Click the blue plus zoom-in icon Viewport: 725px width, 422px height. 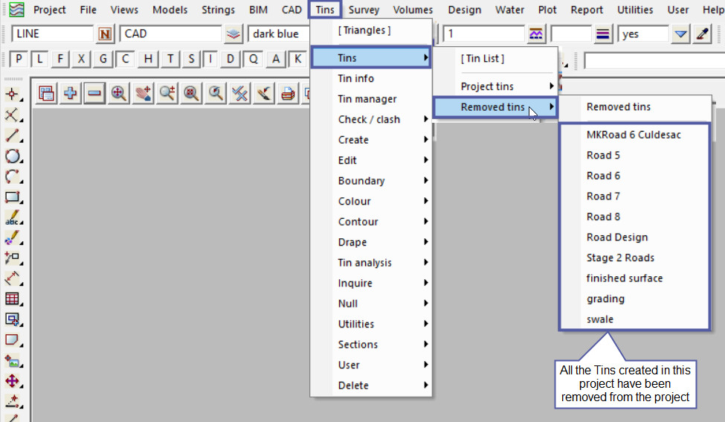71,93
